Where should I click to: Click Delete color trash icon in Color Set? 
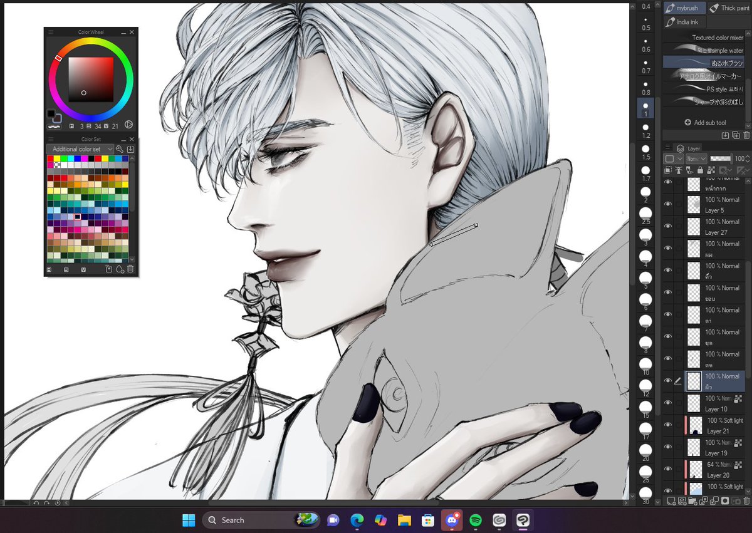(130, 269)
